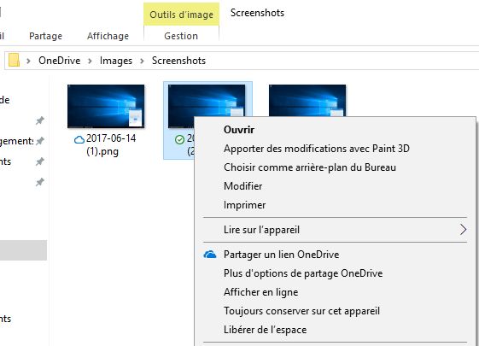Click Images in the address bar path
The image size is (479, 346).
[116, 61]
